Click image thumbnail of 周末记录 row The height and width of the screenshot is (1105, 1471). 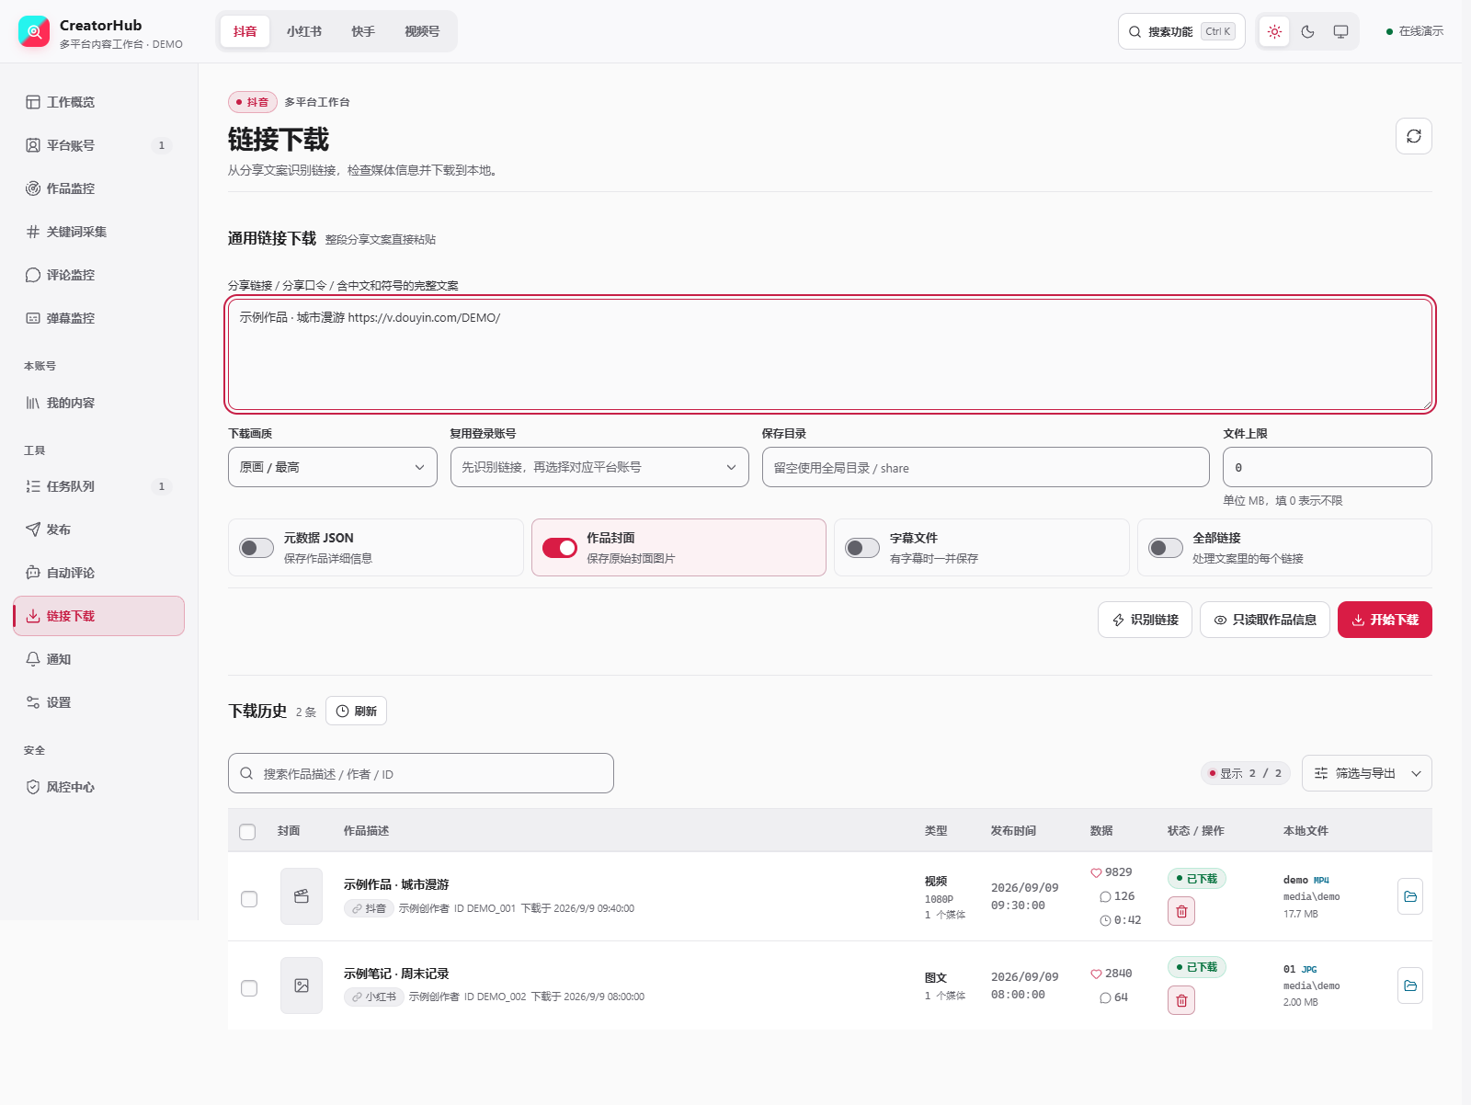pos(302,985)
